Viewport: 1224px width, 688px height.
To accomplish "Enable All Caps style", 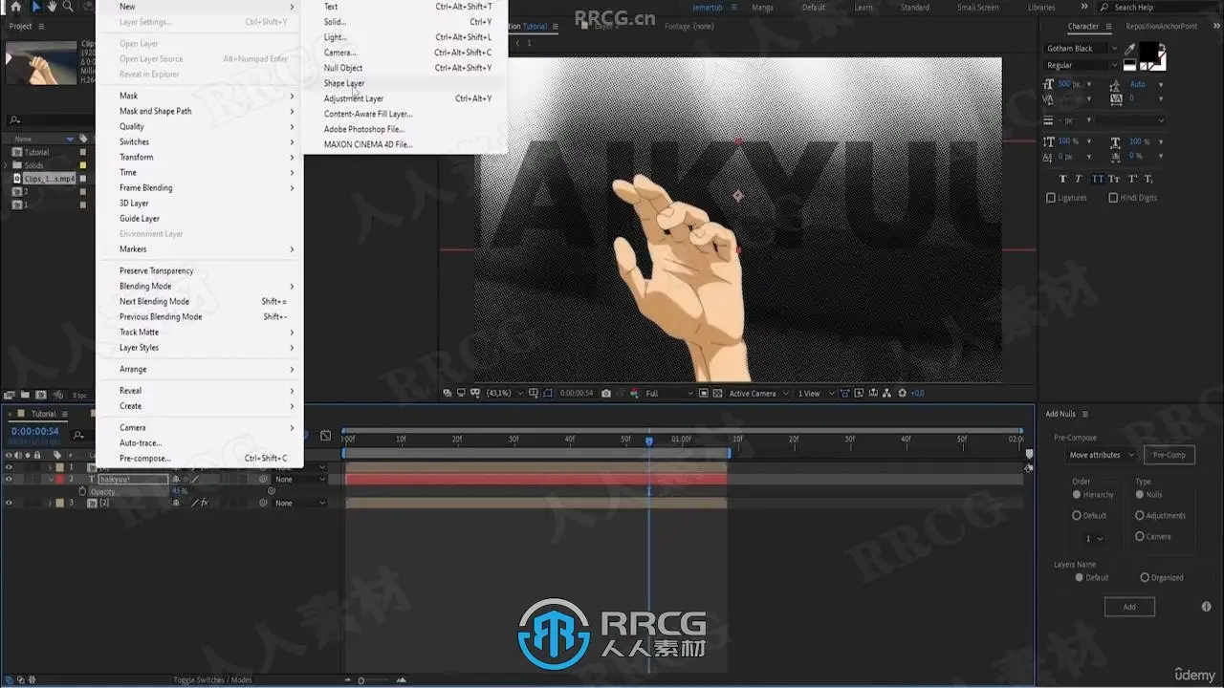I will (x=1097, y=179).
